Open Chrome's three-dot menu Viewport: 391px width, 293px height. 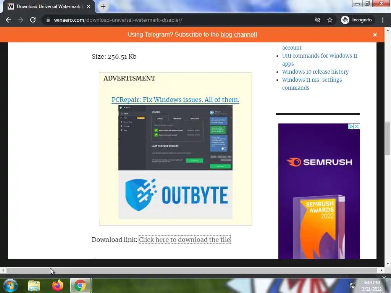pos(383,20)
